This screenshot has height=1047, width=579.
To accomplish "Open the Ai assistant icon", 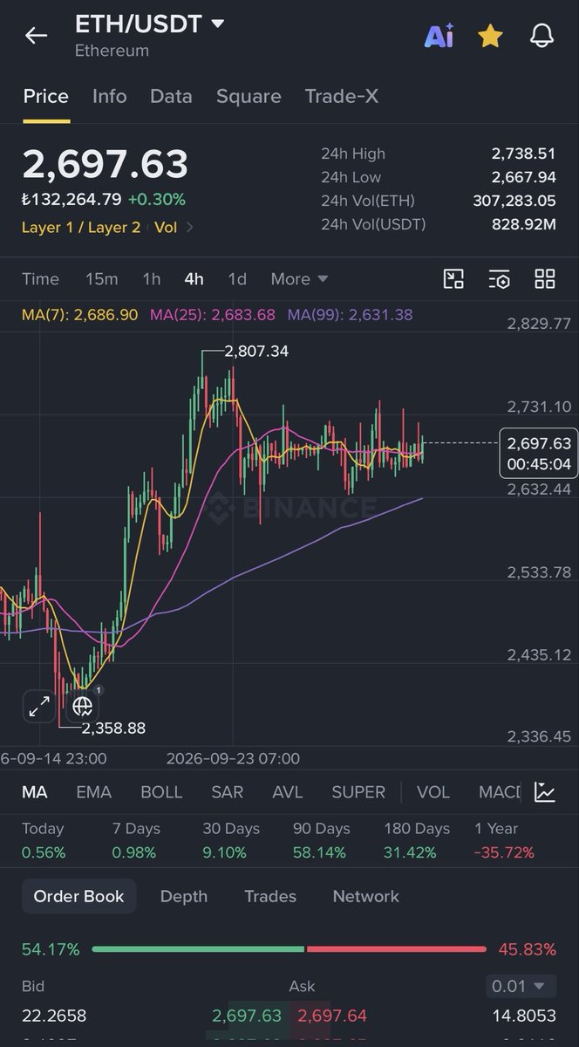I will tap(439, 36).
